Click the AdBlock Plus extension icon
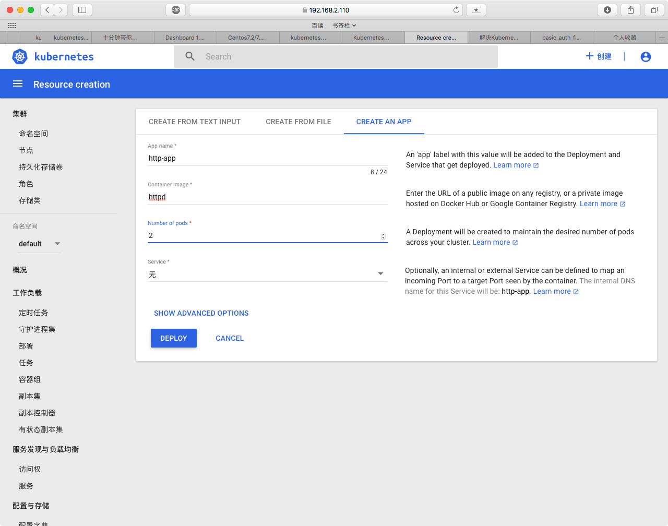Viewport: 668px width, 526px height. 176,10
